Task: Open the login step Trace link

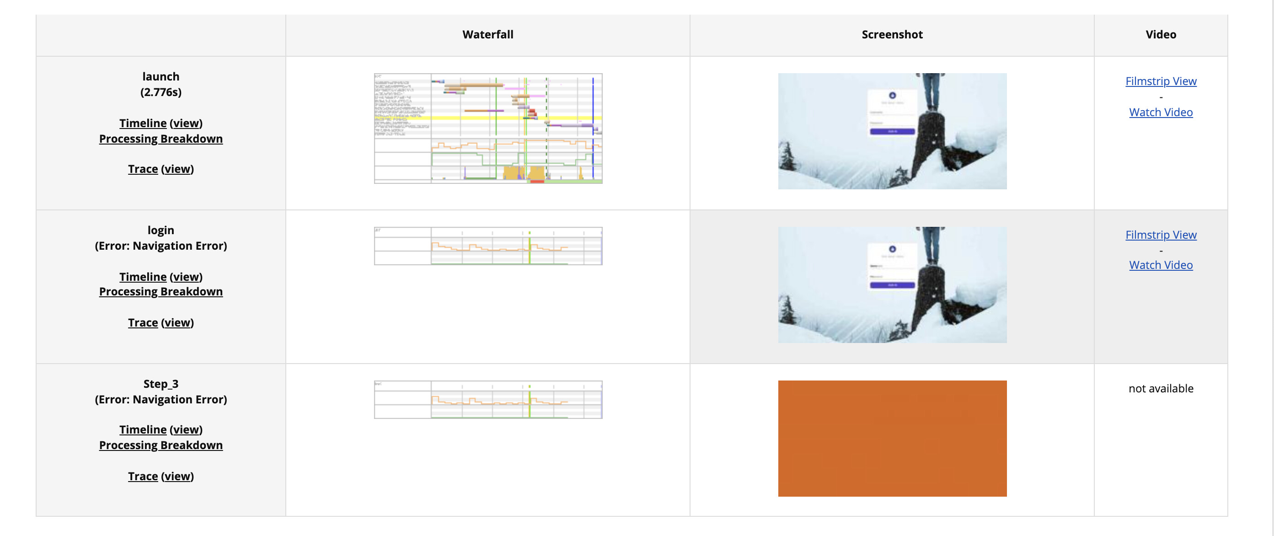Action: coord(142,323)
